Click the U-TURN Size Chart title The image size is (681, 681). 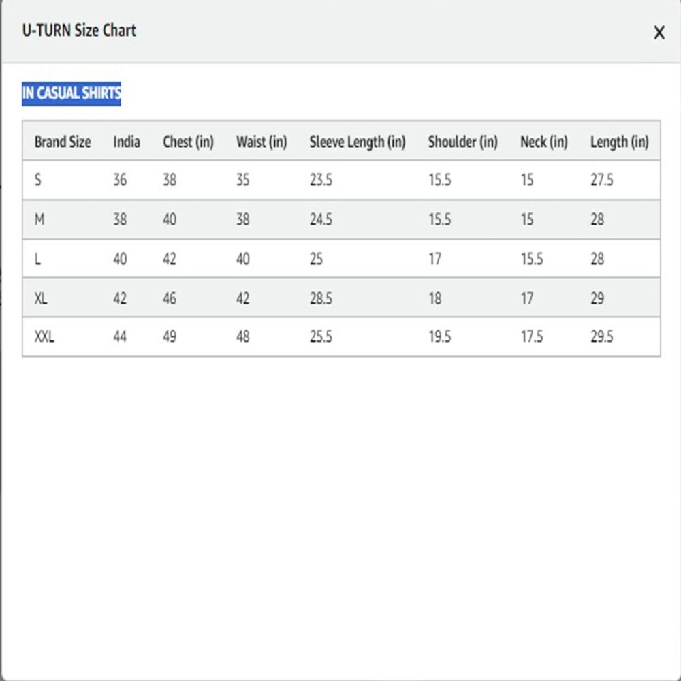click(x=79, y=31)
